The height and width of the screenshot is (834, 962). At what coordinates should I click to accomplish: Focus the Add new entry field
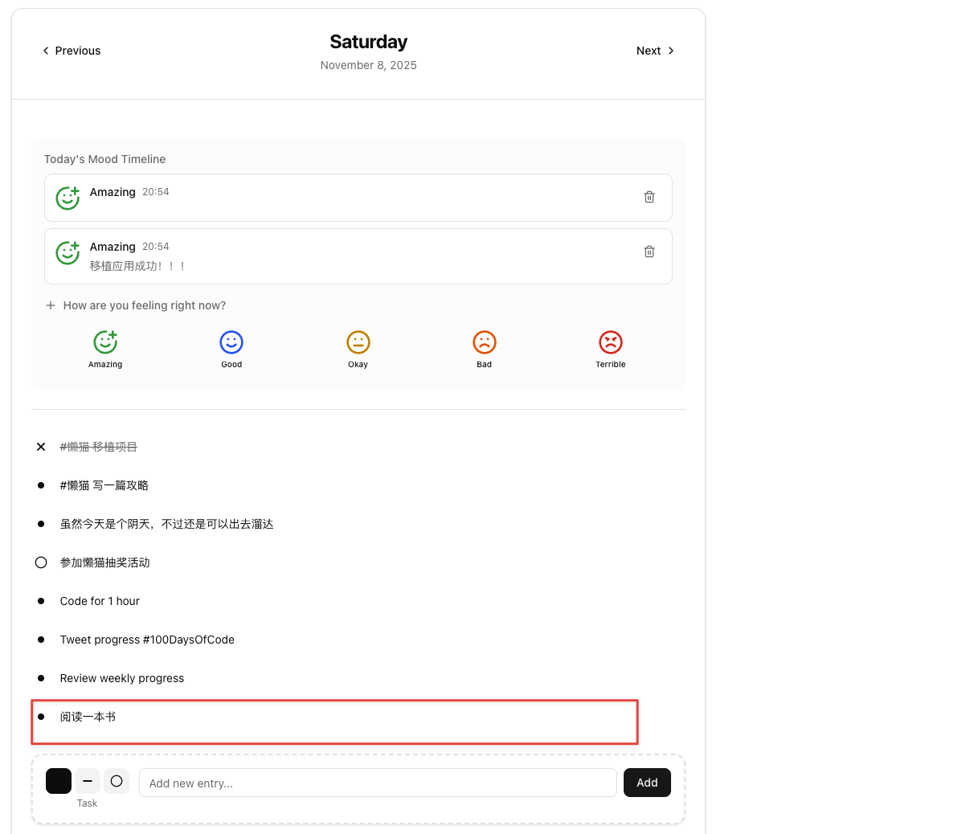[378, 783]
